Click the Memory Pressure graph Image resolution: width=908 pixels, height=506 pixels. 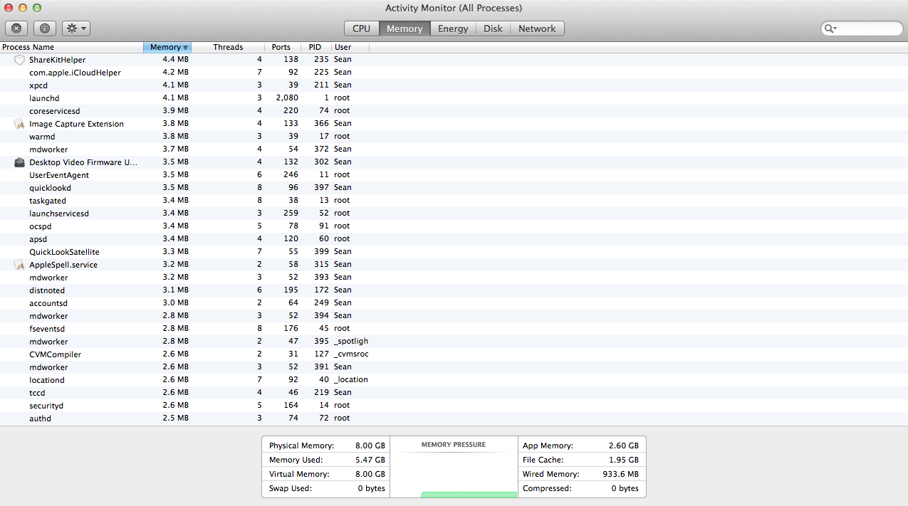[454, 467]
